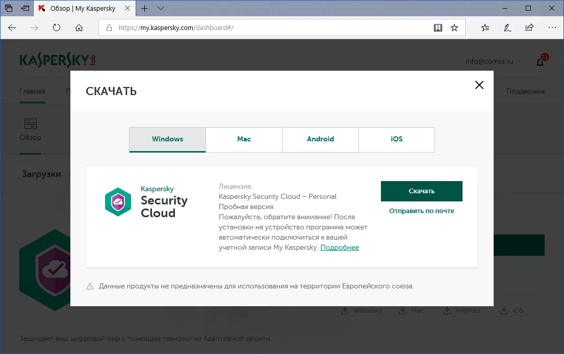The height and width of the screenshot is (354, 564).
Task: Open reading view with the book icon
Action: pos(438,27)
